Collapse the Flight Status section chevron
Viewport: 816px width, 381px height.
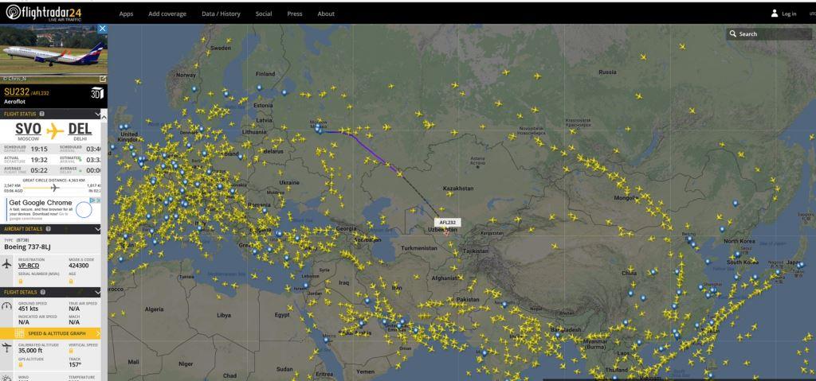point(97,114)
